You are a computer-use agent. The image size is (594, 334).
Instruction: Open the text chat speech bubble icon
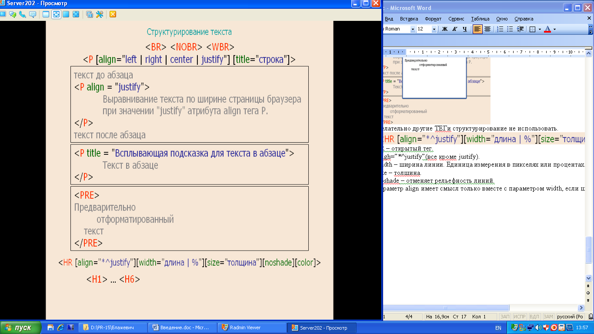(x=32, y=14)
